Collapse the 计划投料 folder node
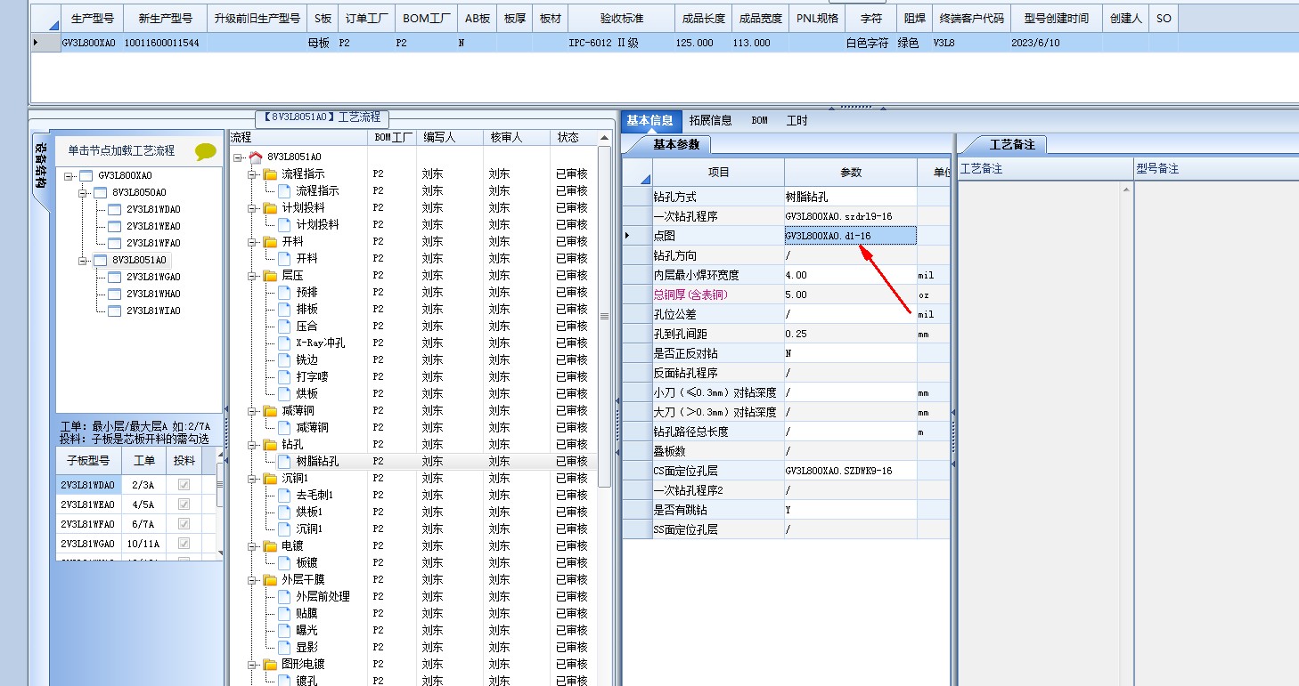 [x=253, y=208]
